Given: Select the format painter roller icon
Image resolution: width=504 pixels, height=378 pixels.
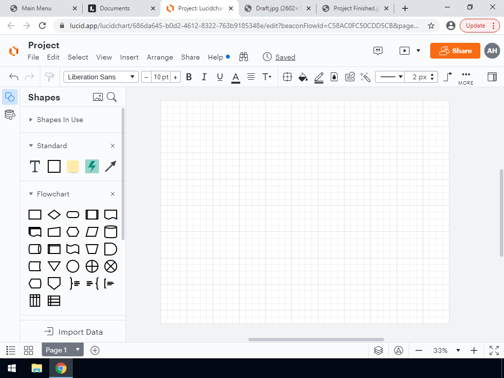Looking at the screenshot, I should pos(50,77).
